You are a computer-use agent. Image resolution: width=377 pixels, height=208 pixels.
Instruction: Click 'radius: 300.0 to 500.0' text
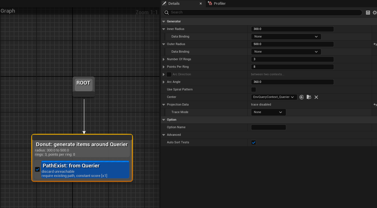coord(52,150)
